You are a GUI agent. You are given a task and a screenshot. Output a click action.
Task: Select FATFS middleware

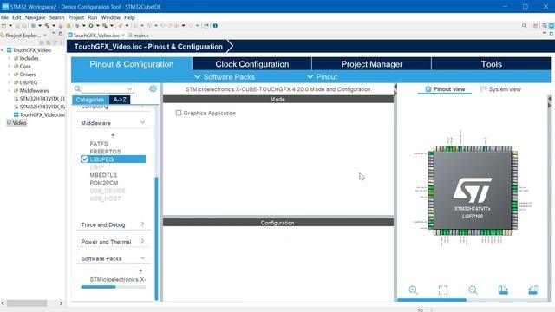coord(99,144)
